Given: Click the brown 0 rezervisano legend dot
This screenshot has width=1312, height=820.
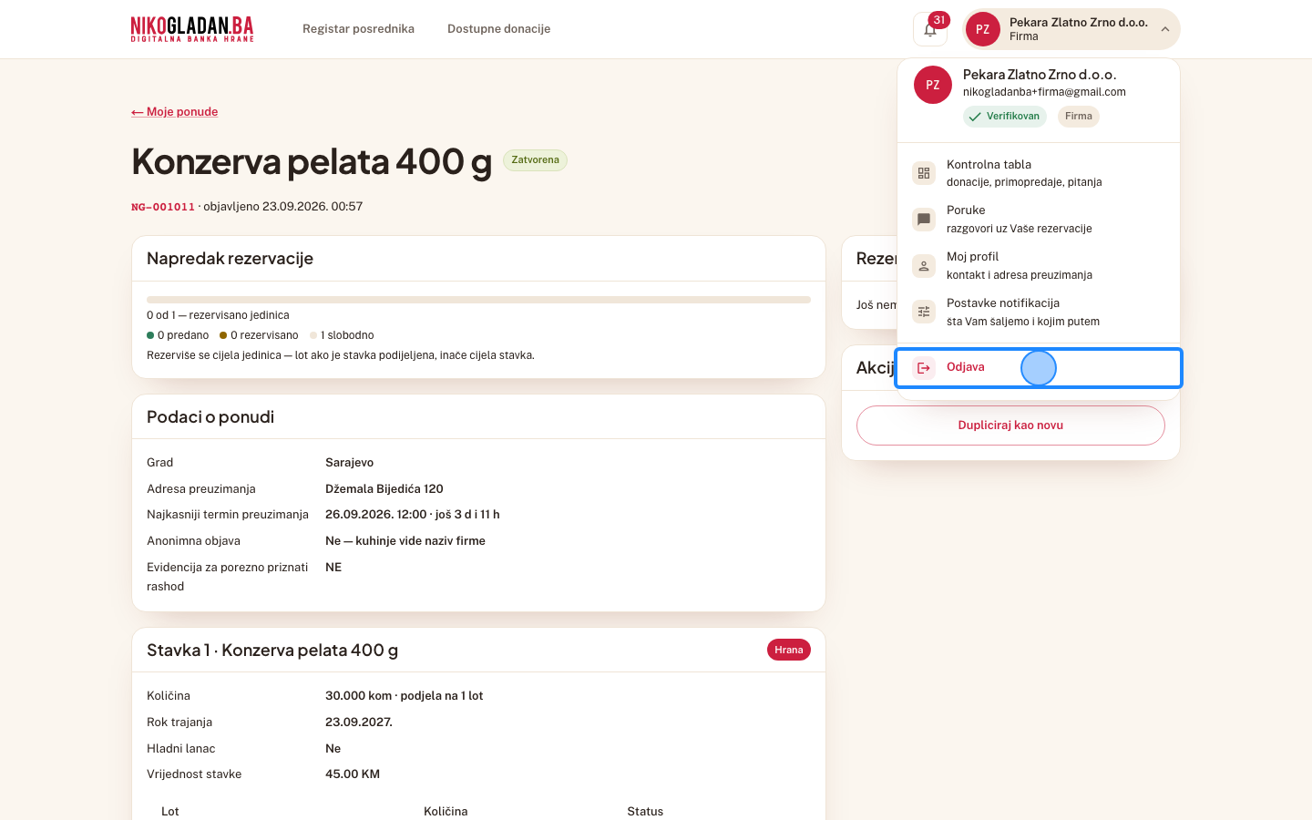Looking at the screenshot, I should pos(223,335).
